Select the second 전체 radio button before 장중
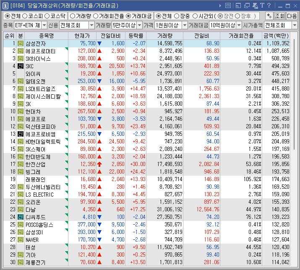The height and width of the screenshot is (270, 300). tap(159, 16)
